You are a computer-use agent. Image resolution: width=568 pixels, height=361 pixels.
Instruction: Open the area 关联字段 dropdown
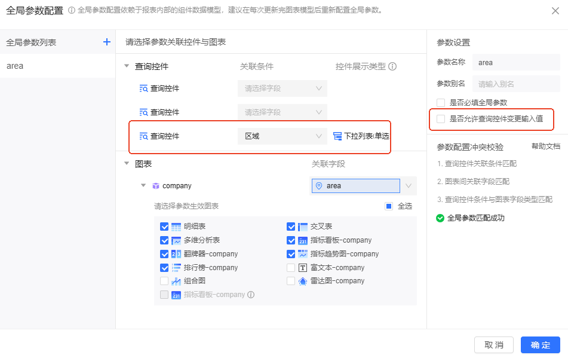pyautogui.click(x=409, y=186)
